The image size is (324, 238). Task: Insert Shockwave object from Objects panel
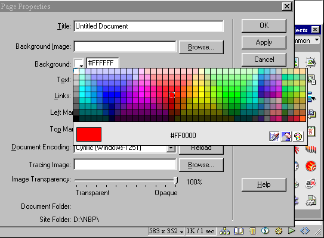[311, 149]
